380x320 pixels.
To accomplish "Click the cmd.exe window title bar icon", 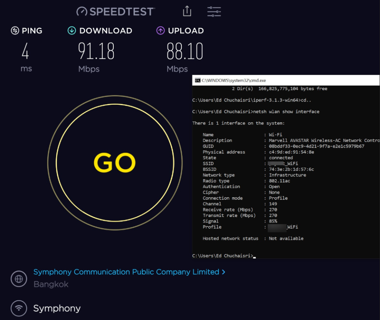I will pos(197,80).
